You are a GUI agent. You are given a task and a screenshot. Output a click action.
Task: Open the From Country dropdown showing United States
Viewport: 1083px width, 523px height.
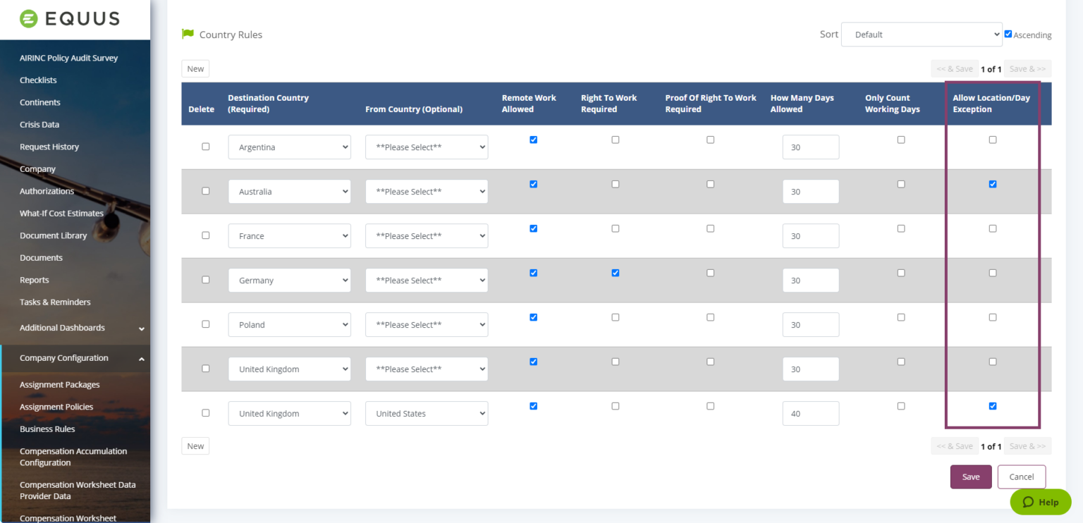point(427,414)
